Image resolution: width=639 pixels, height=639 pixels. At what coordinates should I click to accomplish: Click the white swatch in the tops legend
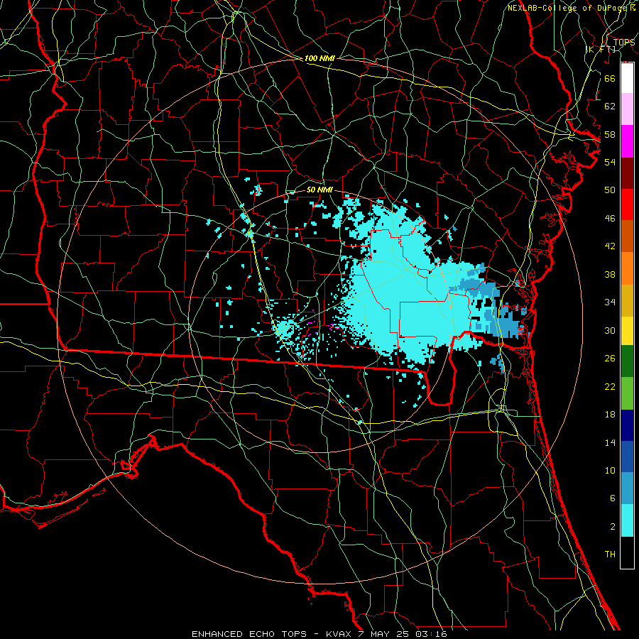[x=627, y=78]
